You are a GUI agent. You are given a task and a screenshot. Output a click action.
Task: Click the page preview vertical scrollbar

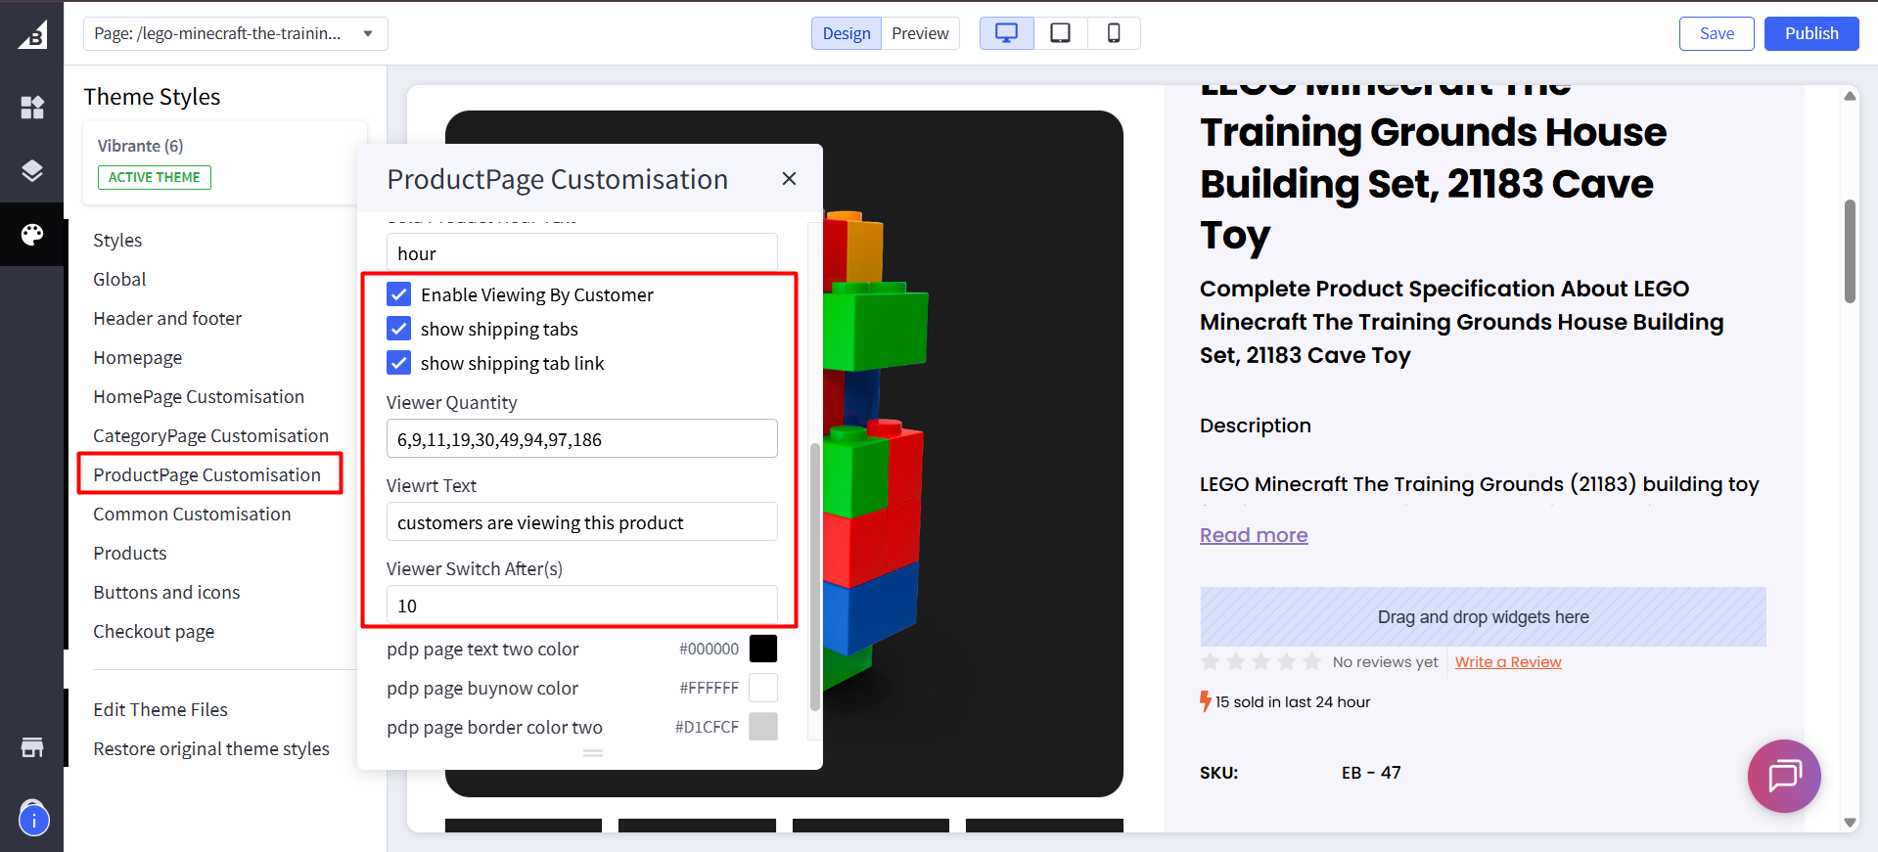coord(1850,251)
